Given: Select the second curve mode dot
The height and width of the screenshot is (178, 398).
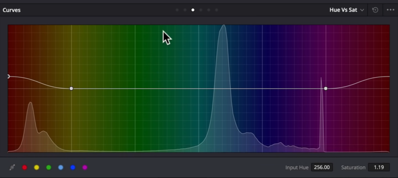Looking at the screenshot, I should [x=185, y=10].
